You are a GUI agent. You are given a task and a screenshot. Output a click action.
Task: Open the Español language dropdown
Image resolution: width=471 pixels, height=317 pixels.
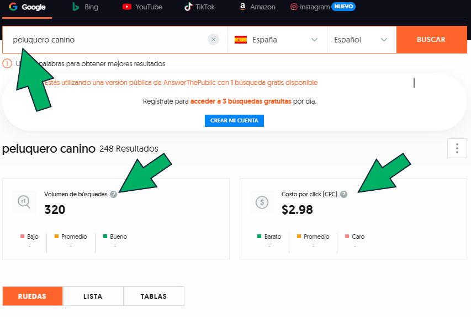click(384, 40)
